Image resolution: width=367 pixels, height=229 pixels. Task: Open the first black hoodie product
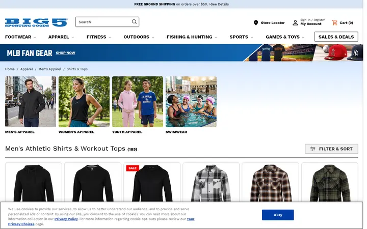(34, 183)
